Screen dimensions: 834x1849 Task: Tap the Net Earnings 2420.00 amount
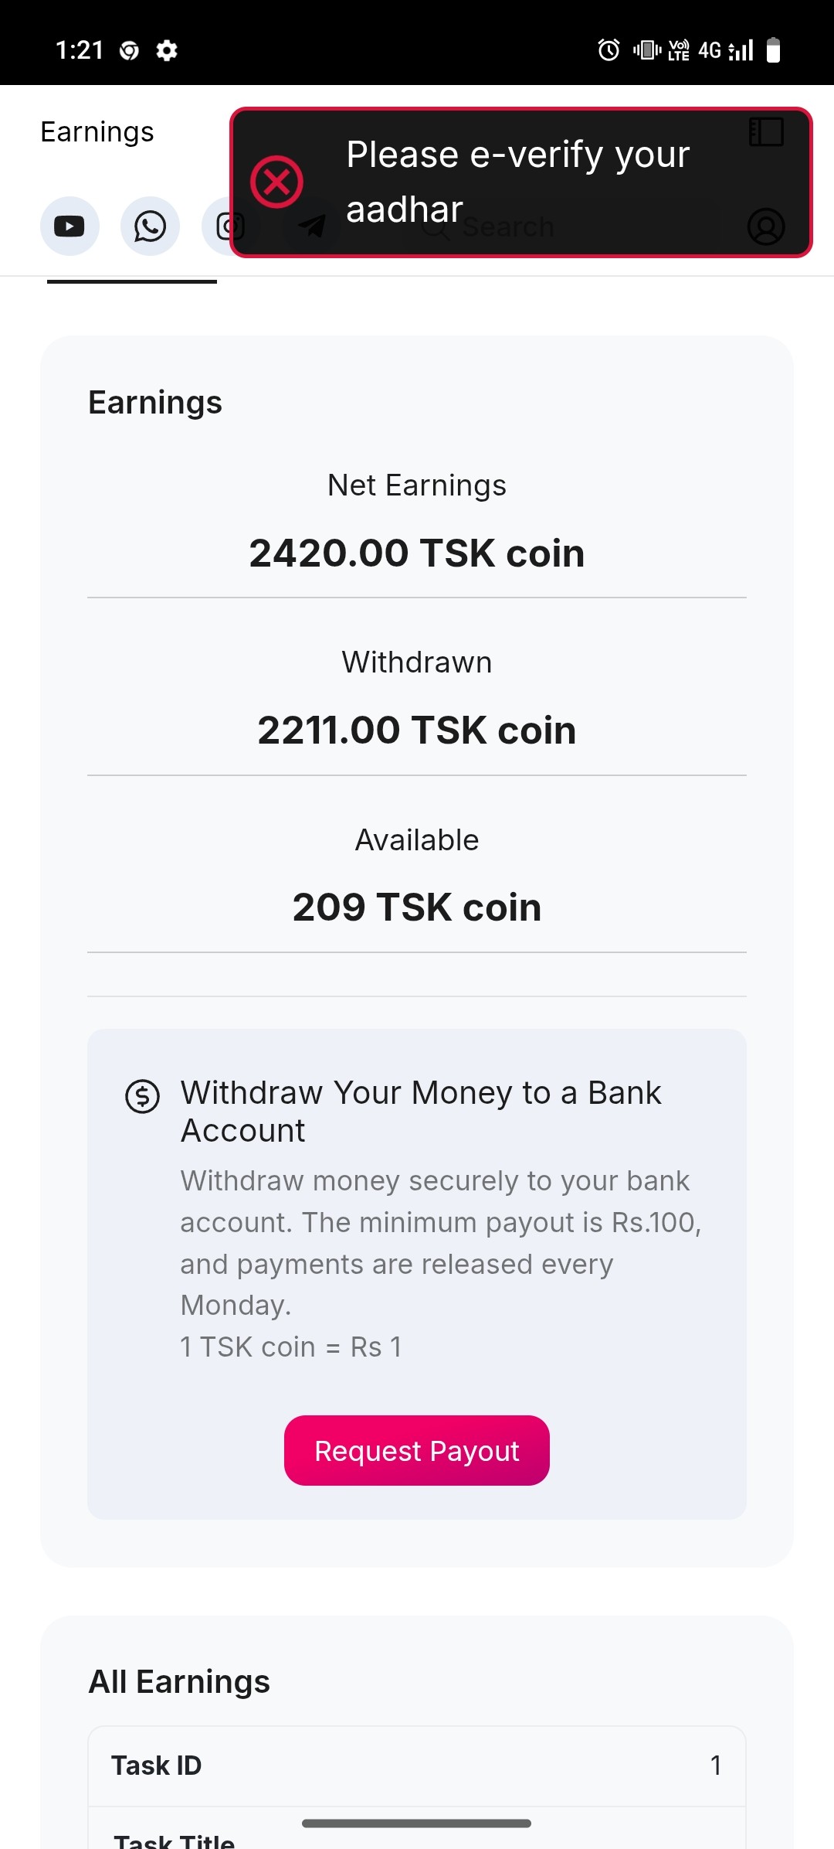417,553
